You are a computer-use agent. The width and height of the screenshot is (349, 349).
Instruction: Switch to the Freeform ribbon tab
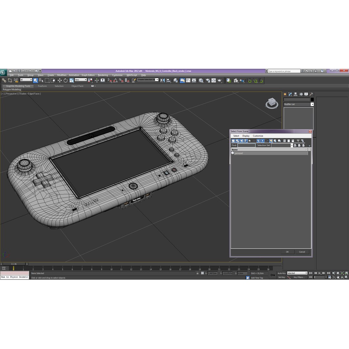[42, 86]
